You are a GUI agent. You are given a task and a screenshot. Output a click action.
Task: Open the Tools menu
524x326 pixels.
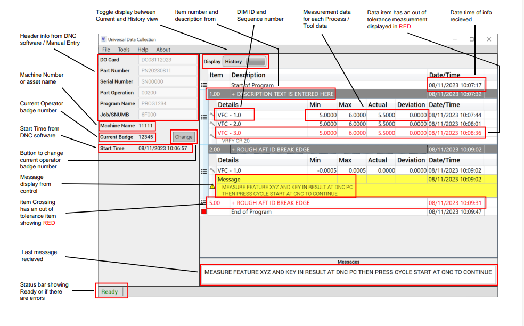[x=124, y=50]
